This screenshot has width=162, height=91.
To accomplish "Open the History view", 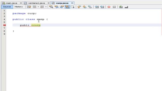I will (x=18, y=7).
